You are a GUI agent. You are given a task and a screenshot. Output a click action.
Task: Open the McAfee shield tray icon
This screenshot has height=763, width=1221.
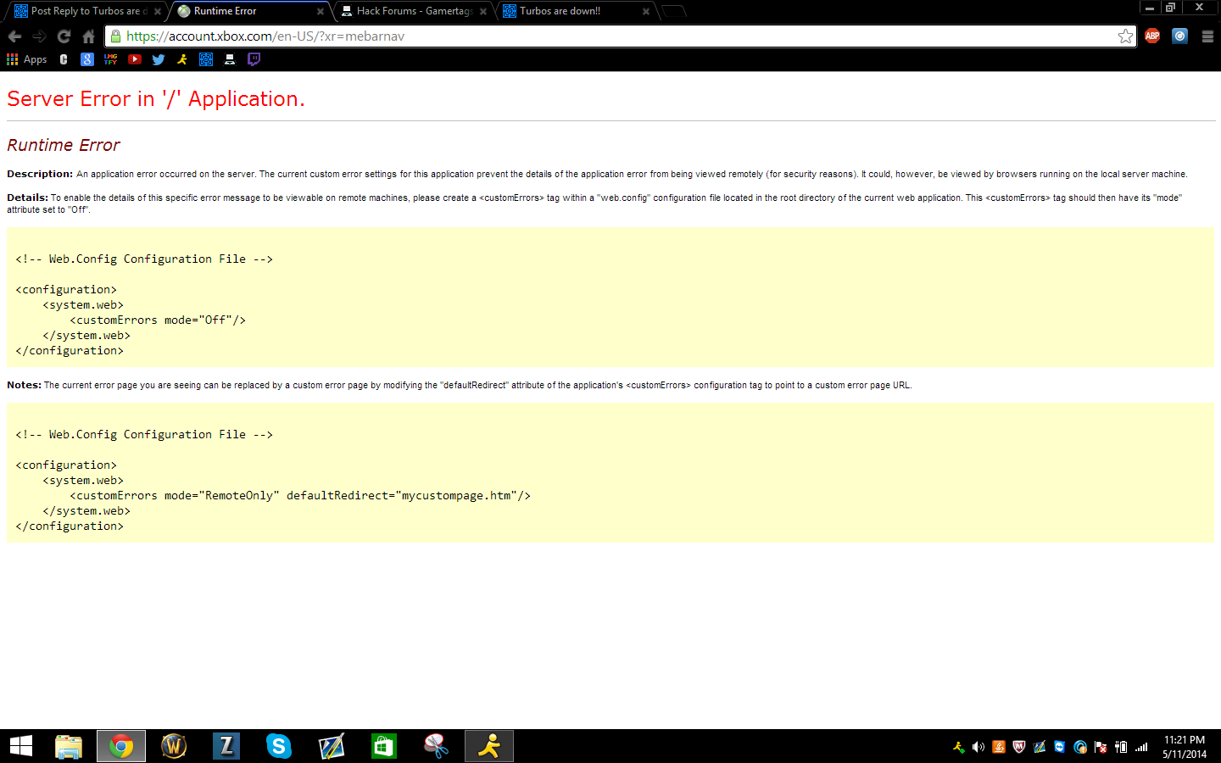(x=1019, y=747)
